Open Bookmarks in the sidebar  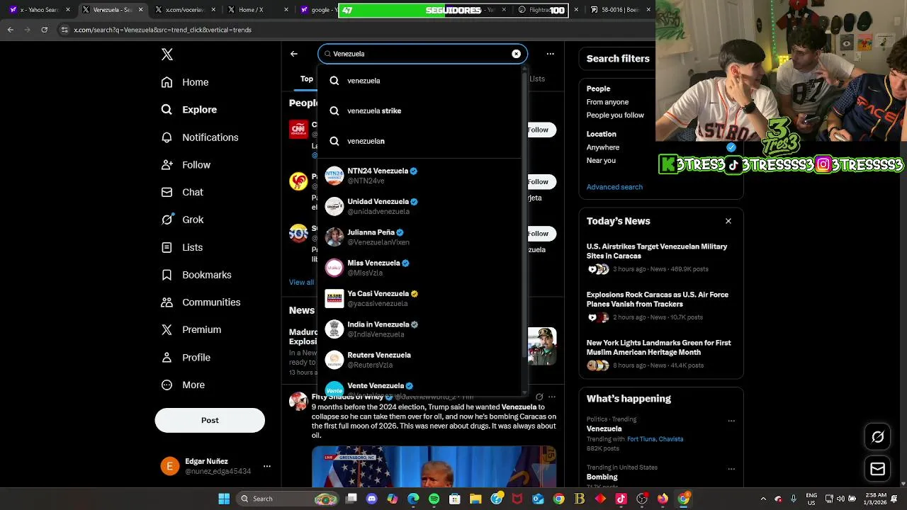click(196, 275)
